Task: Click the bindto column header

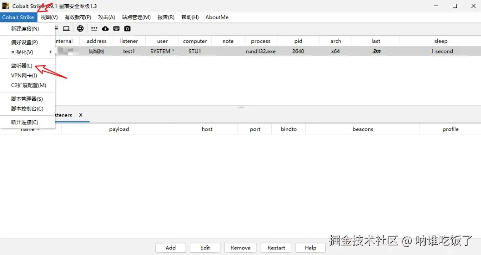Action: pos(289,129)
